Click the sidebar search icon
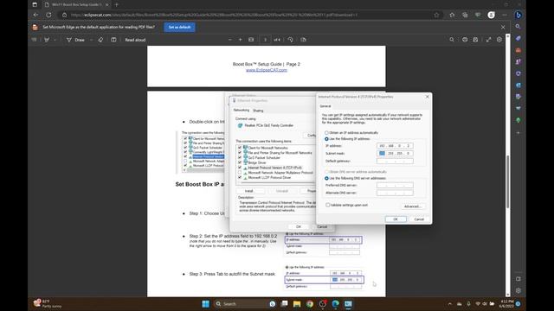 [x=518, y=27]
